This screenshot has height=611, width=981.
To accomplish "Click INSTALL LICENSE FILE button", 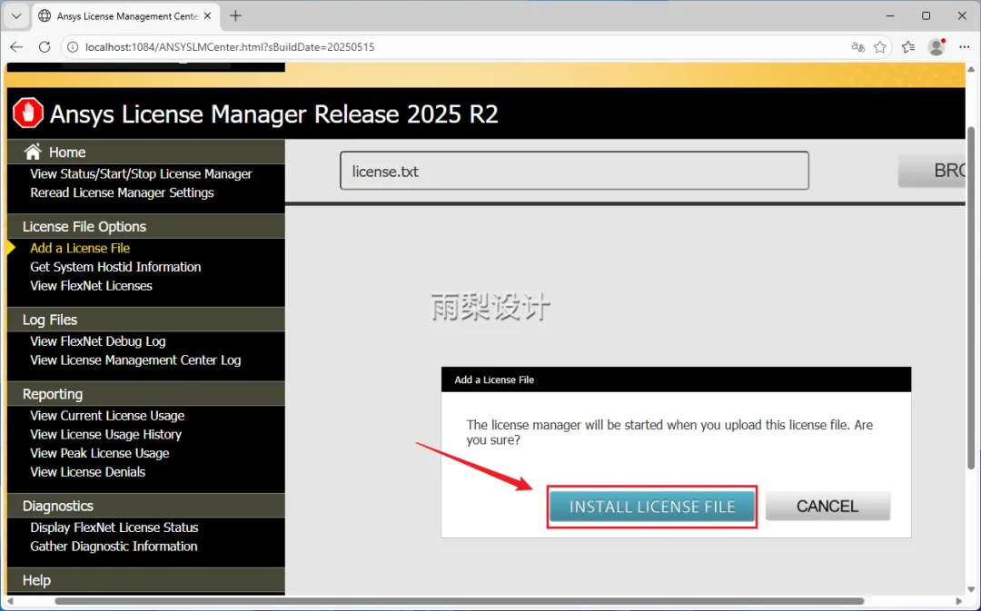I will [x=652, y=507].
